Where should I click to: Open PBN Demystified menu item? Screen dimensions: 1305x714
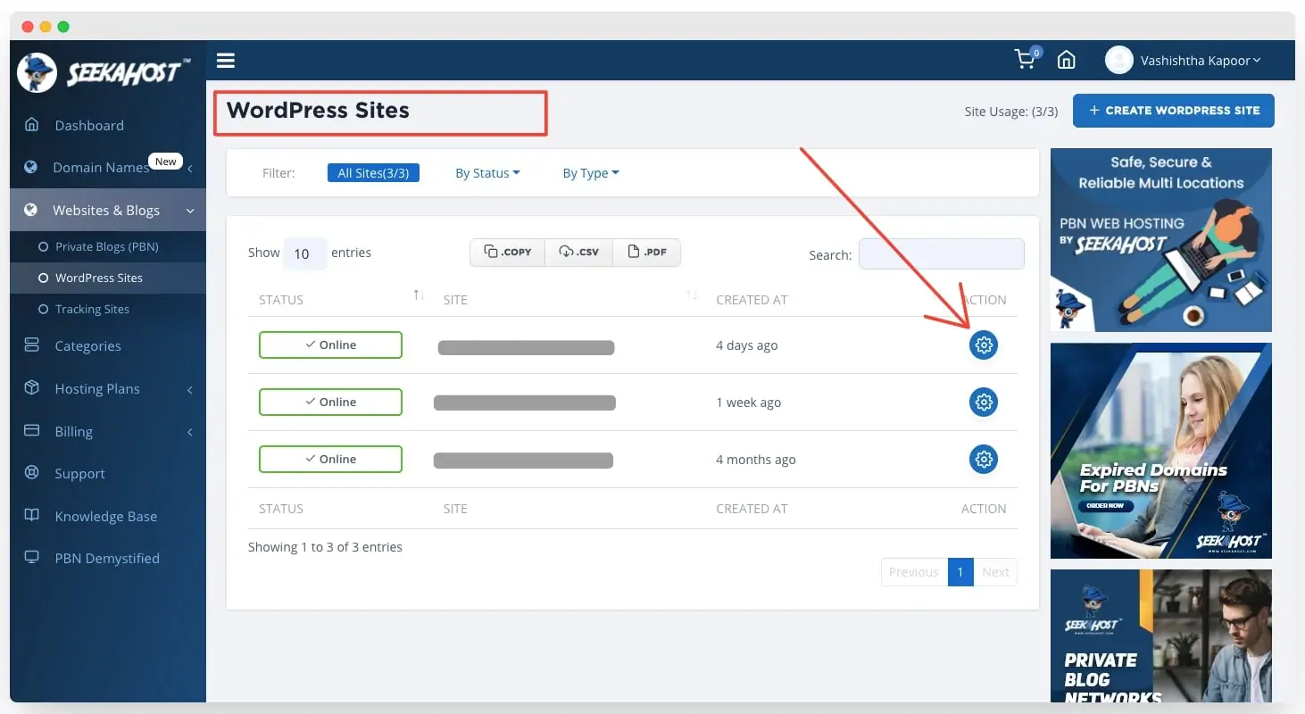click(x=107, y=558)
